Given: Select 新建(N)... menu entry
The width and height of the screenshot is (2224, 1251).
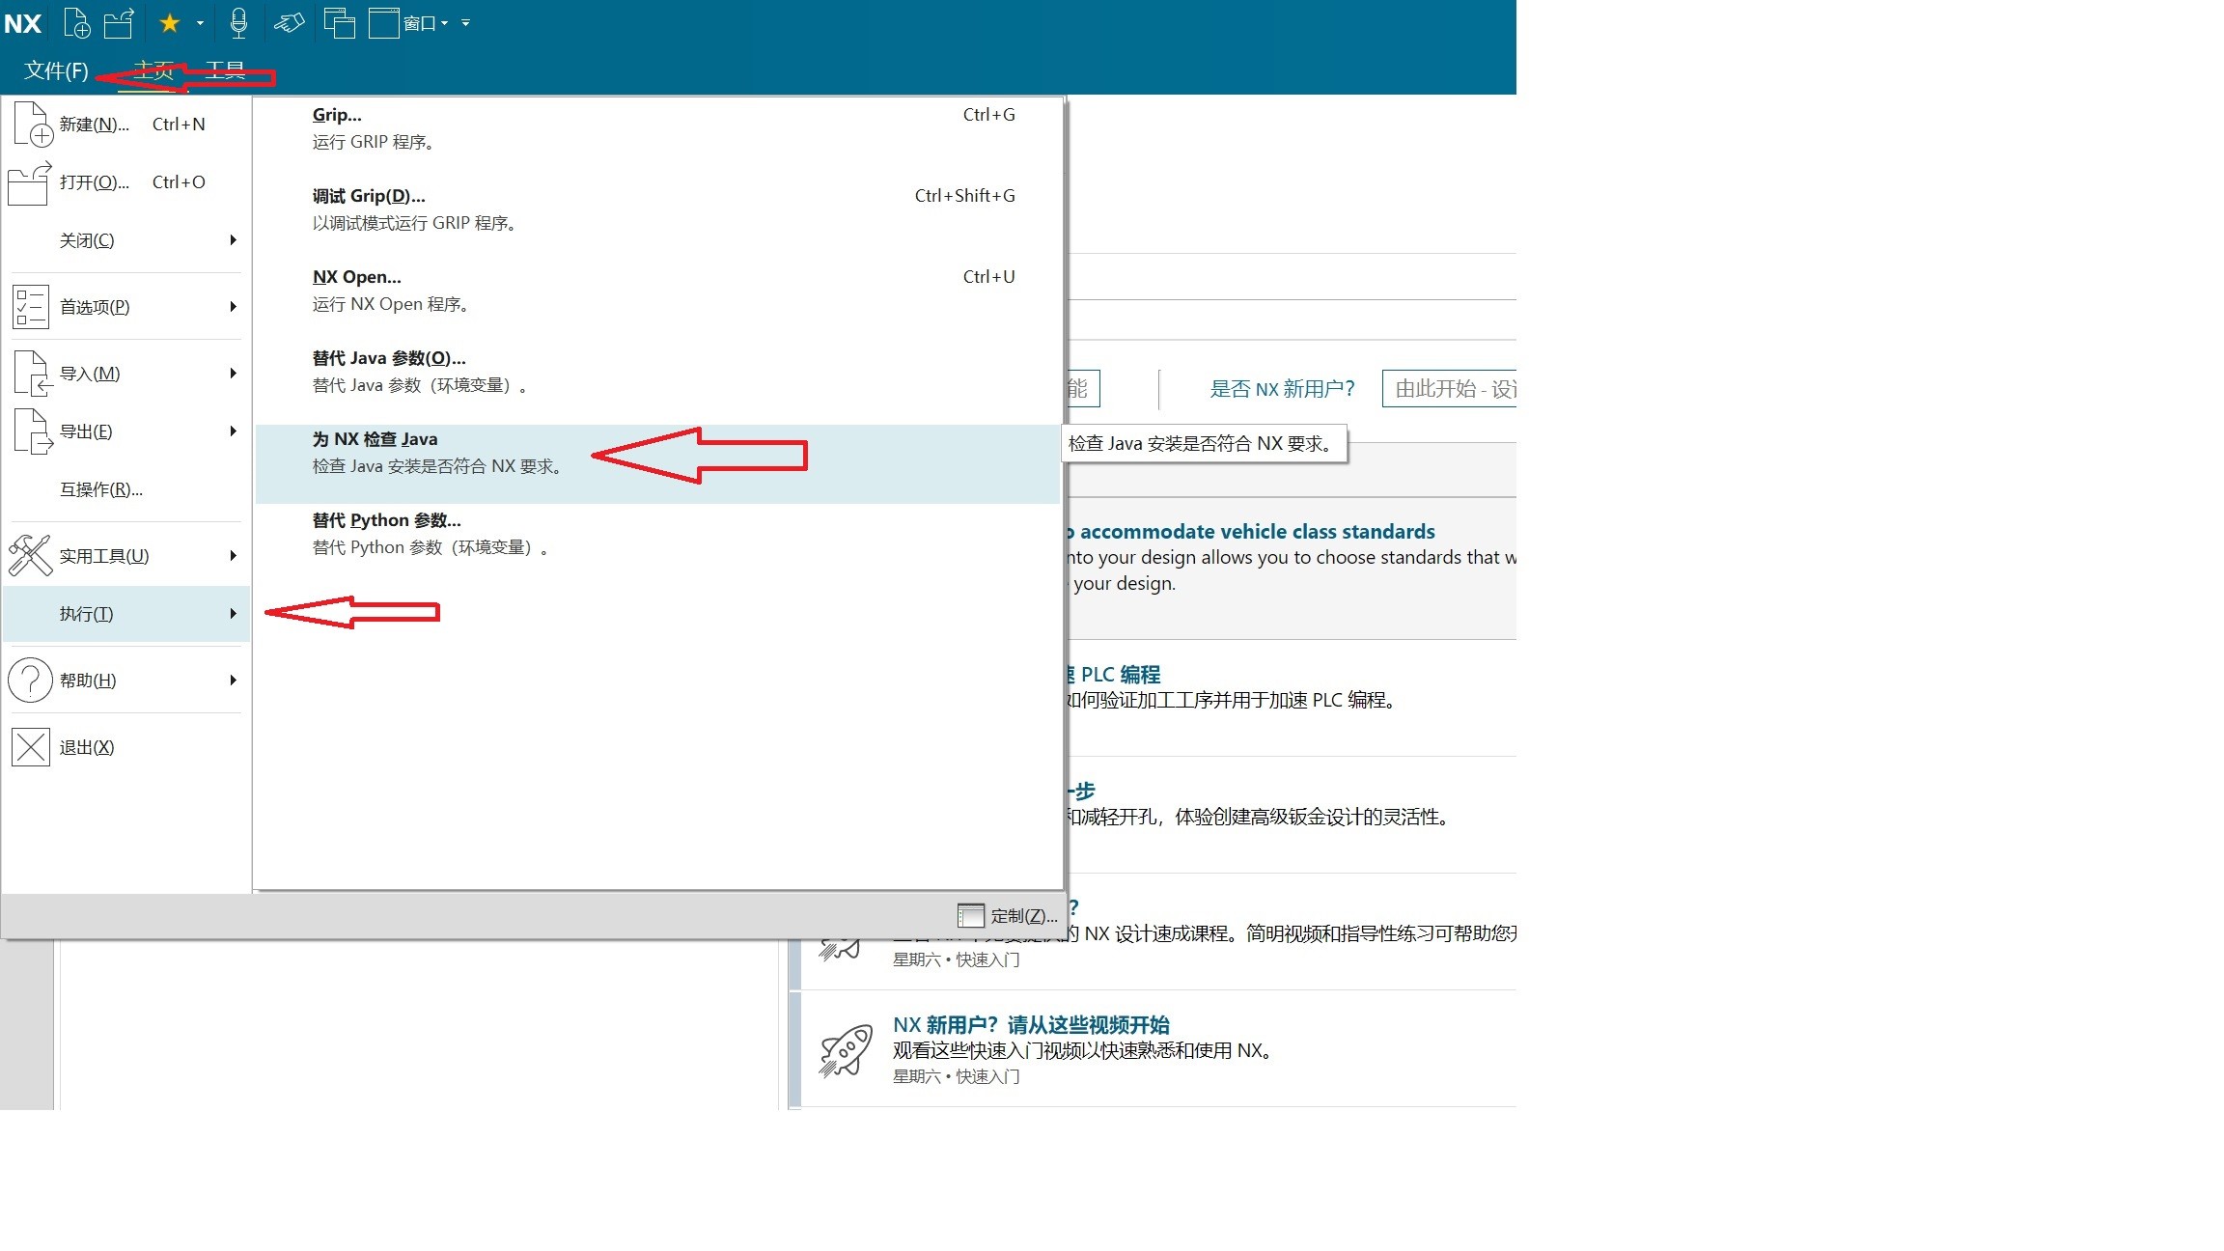Looking at the screenshot, I should point(125,125).
